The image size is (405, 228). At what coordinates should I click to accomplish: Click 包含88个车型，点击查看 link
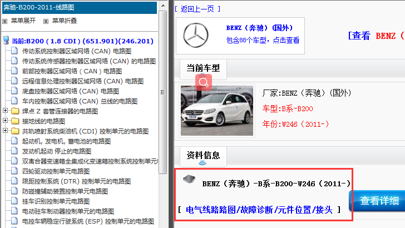263,40
